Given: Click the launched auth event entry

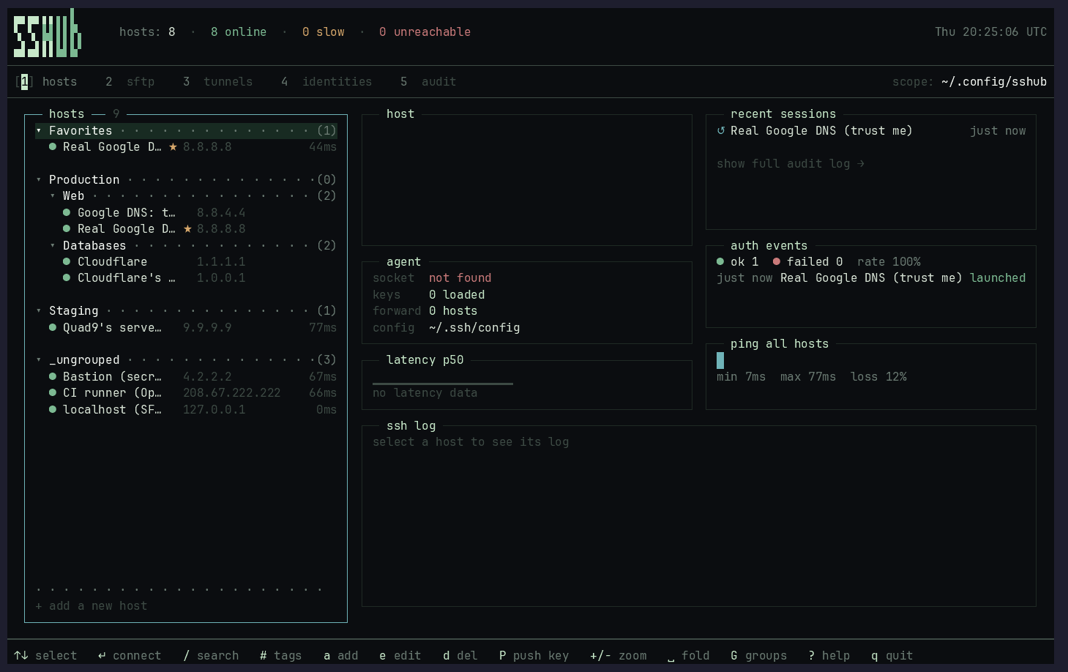Looking at the screenshot, I should (x=871, y=278).
